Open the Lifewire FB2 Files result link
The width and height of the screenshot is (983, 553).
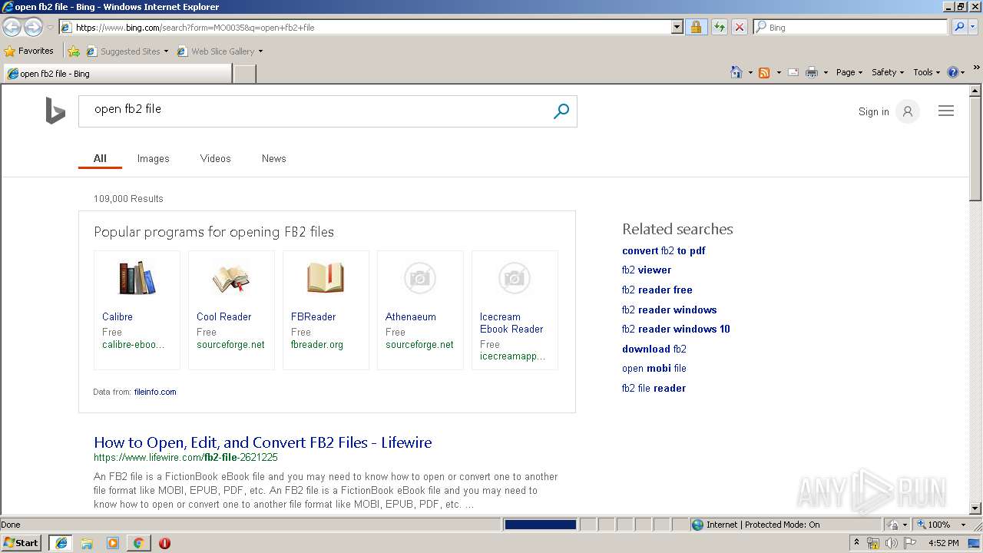pyautogui.click(x=263, y=442)
